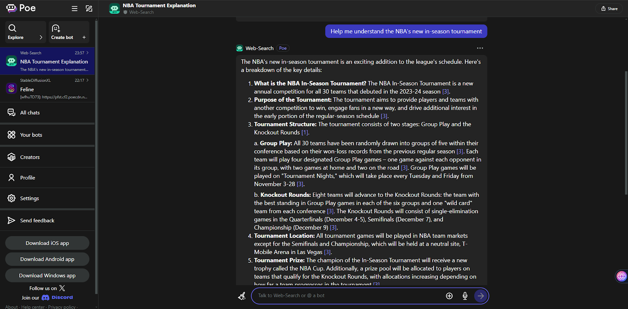This screenshot has height=309, width=628.
Task: Click the NBA Tournament Explanation title in the header
Action: coord(159,5)
